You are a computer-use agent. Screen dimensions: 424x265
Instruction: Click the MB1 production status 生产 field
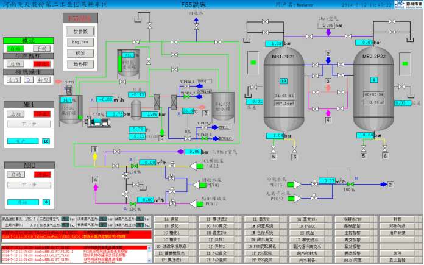coord(23,141)
